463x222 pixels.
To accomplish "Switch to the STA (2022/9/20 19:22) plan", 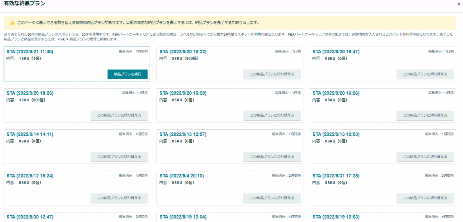I will point(272,74).
